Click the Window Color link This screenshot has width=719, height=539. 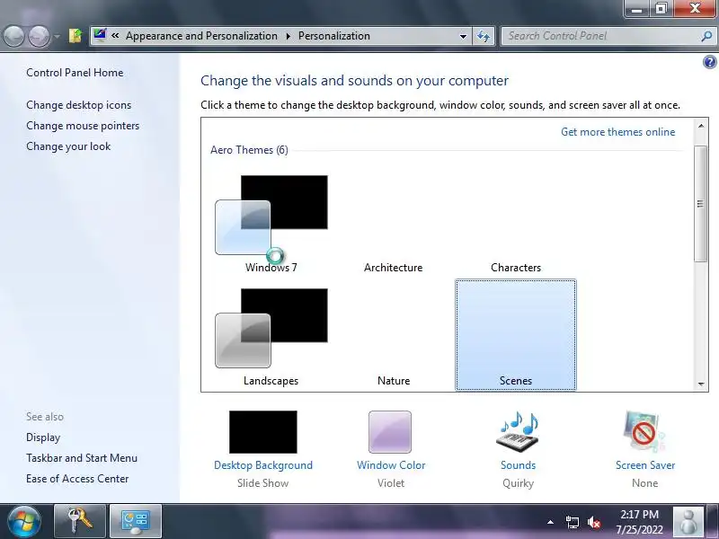pos(391,465)
